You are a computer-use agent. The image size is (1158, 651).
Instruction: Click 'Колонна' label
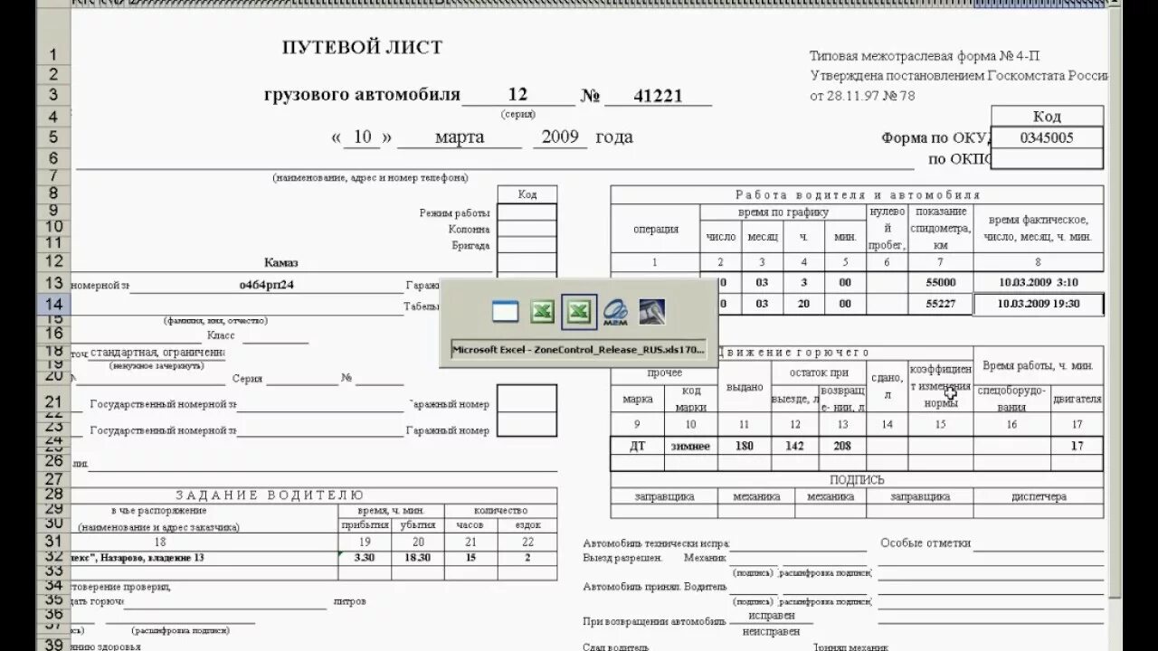pyautogui.click(x=469, y=229)
